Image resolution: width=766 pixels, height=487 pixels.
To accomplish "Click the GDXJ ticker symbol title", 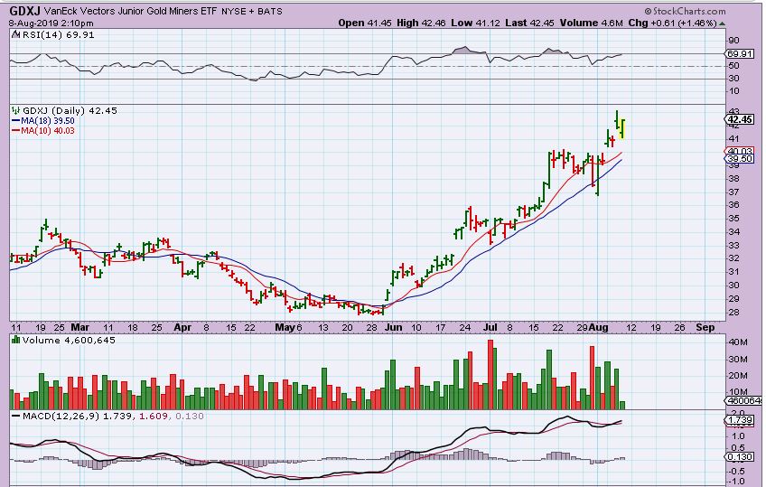I will [25, 10].
